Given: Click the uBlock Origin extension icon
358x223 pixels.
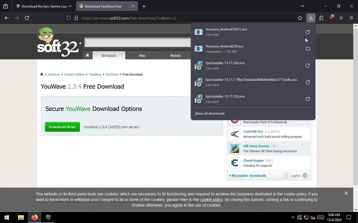Looking at the screenshot, I should (x=331, y=18).
